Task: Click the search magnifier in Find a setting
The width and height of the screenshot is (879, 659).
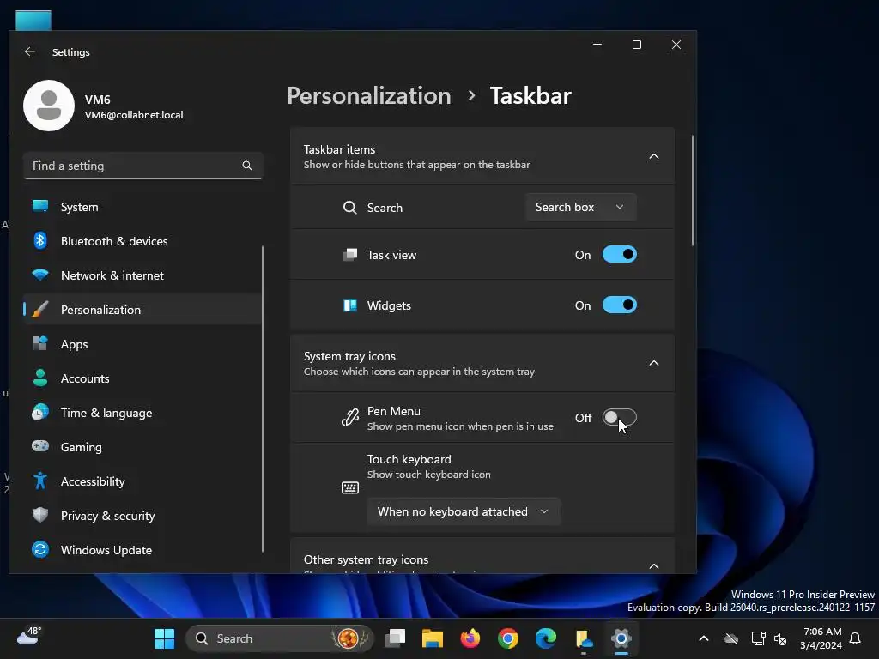Action: coord(246,166)
